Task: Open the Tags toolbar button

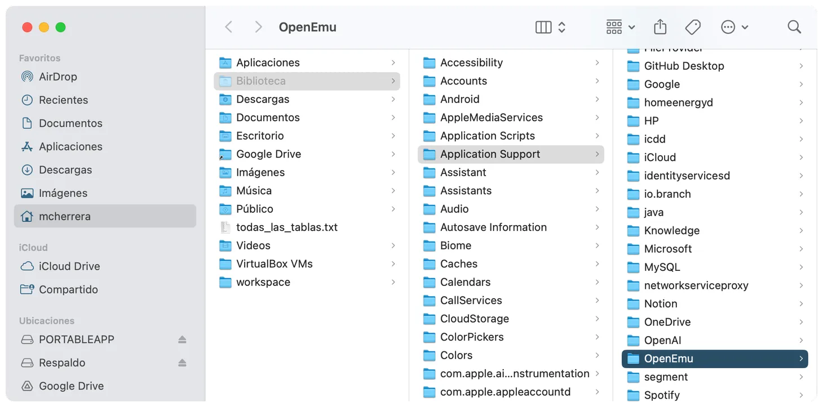Action: pyautogui.click(x=693, y=27)
